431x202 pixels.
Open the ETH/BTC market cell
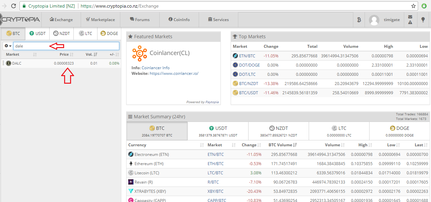(215, 164)
